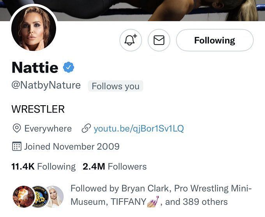Click the Follows you label
This screenshot has height=217, width=265.
[x=116, y=86]
